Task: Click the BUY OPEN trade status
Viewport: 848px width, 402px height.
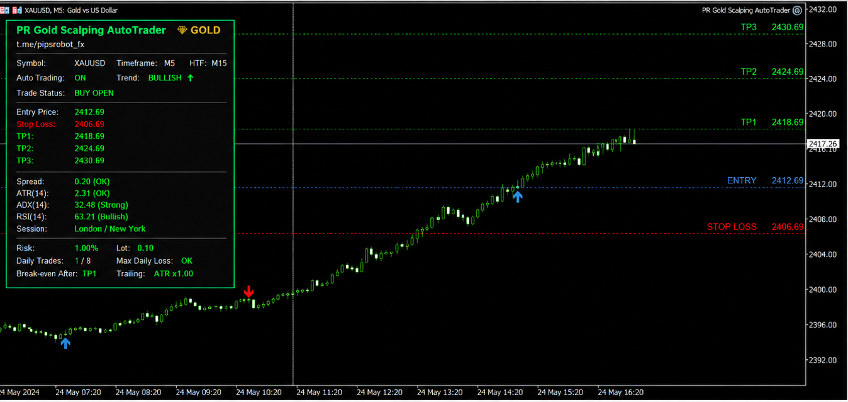Action: pos(94,93)
